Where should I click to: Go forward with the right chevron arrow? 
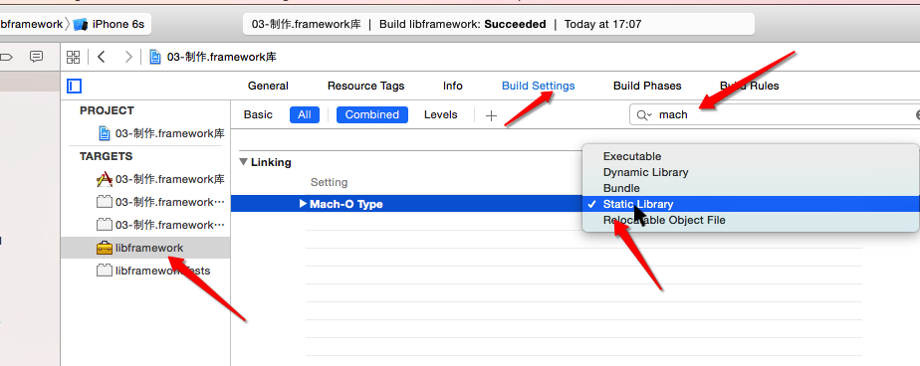tap(127, 57)
